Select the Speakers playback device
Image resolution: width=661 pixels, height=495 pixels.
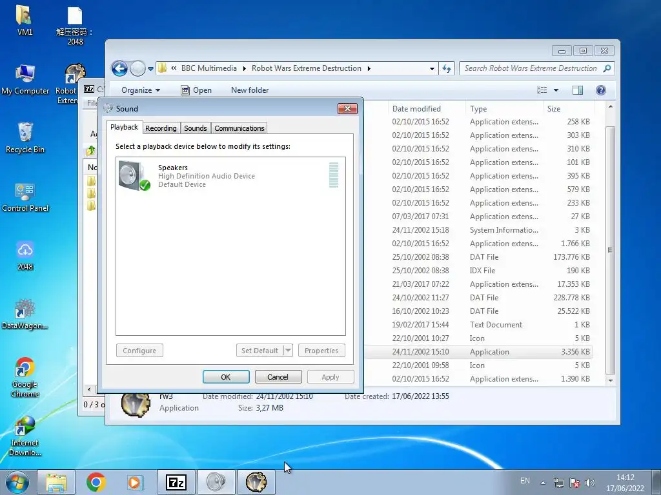(230, 175)
